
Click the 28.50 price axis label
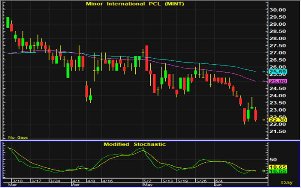tap(277, 31)
